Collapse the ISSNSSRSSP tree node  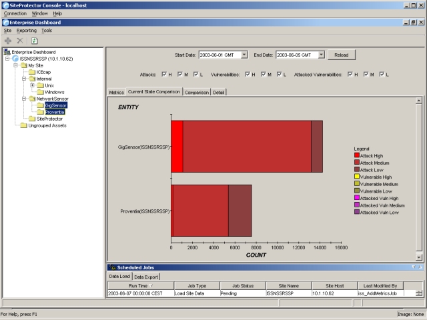point(7,59)
